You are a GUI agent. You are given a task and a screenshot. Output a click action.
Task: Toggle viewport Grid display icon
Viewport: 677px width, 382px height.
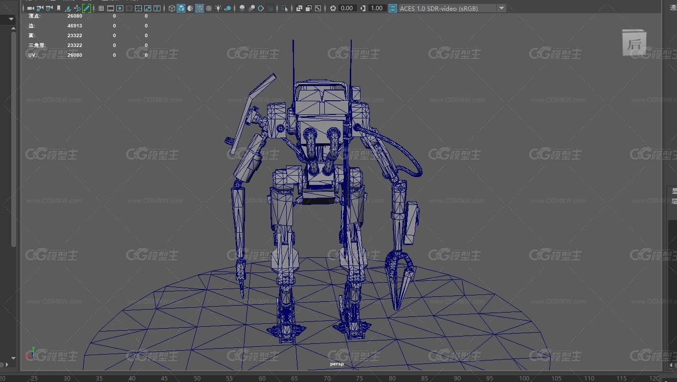pyautogui.click(x=101, y=8)
